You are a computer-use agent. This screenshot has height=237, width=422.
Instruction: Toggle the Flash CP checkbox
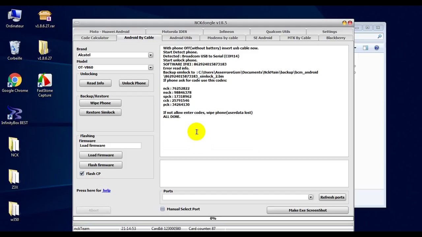(x=82, y=173)
